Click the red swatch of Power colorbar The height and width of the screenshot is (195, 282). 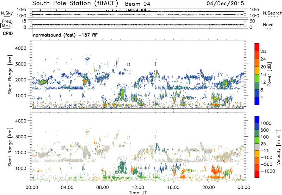point(257,48)
